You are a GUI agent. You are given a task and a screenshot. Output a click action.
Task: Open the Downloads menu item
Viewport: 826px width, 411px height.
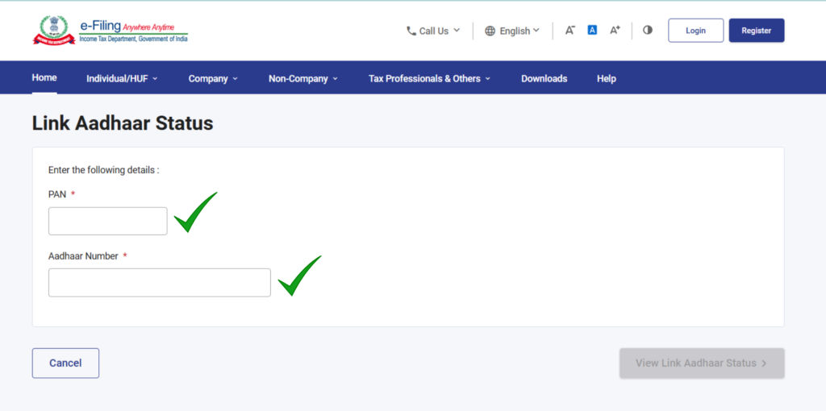point(544,79)
